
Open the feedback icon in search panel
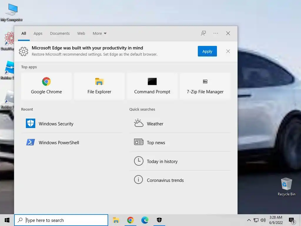pyautogui.click(x=203, y=33)
